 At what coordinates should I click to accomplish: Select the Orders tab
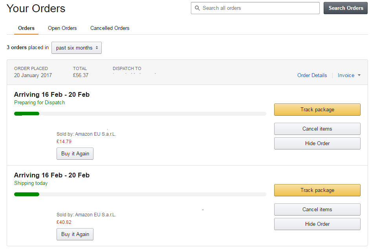coord(26,28)
